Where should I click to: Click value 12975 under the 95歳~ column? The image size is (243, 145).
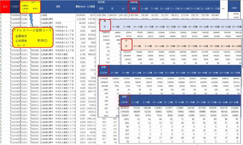point(236,18)
